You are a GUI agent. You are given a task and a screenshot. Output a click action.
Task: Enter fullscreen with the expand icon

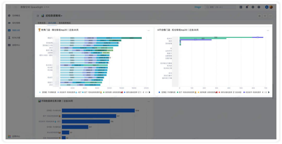point(270,16)
